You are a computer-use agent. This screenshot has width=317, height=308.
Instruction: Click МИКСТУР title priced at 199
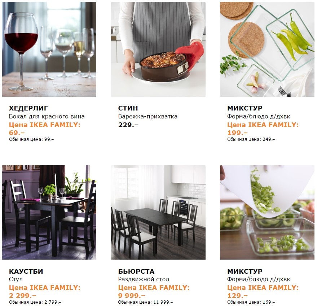click(245, 108)
